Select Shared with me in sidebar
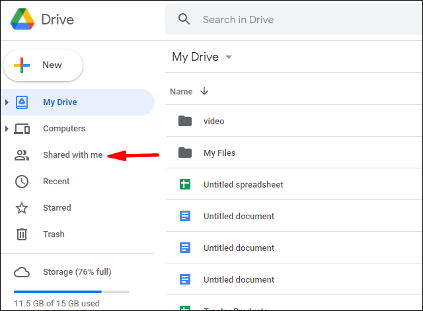 tap(73, 155)
